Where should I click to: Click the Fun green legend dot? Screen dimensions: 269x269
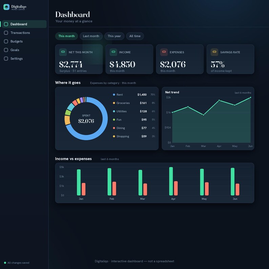tap(114, 120)
